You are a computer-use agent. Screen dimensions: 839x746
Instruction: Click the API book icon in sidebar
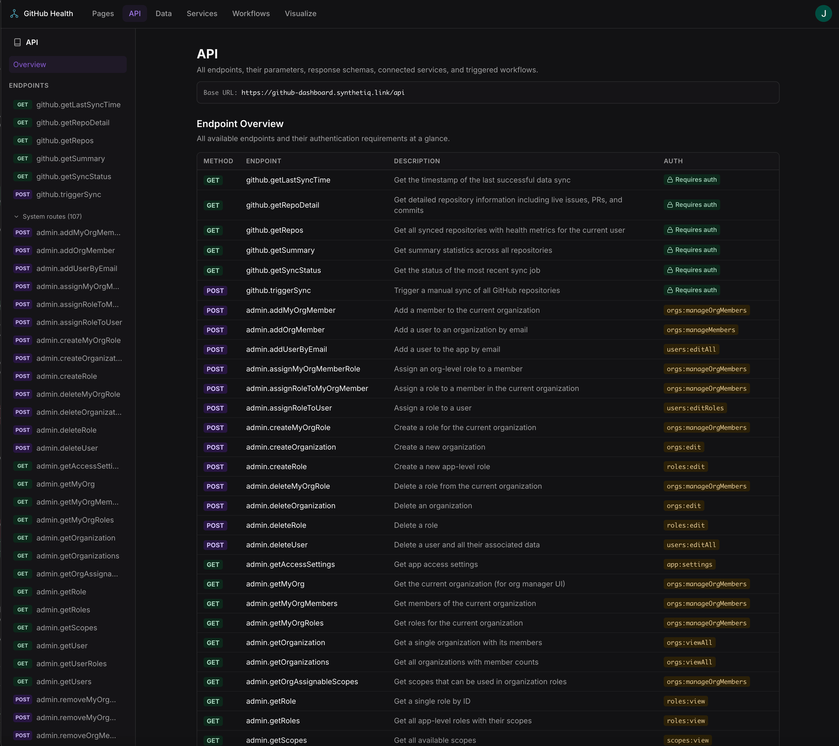(x=17, y=42)
